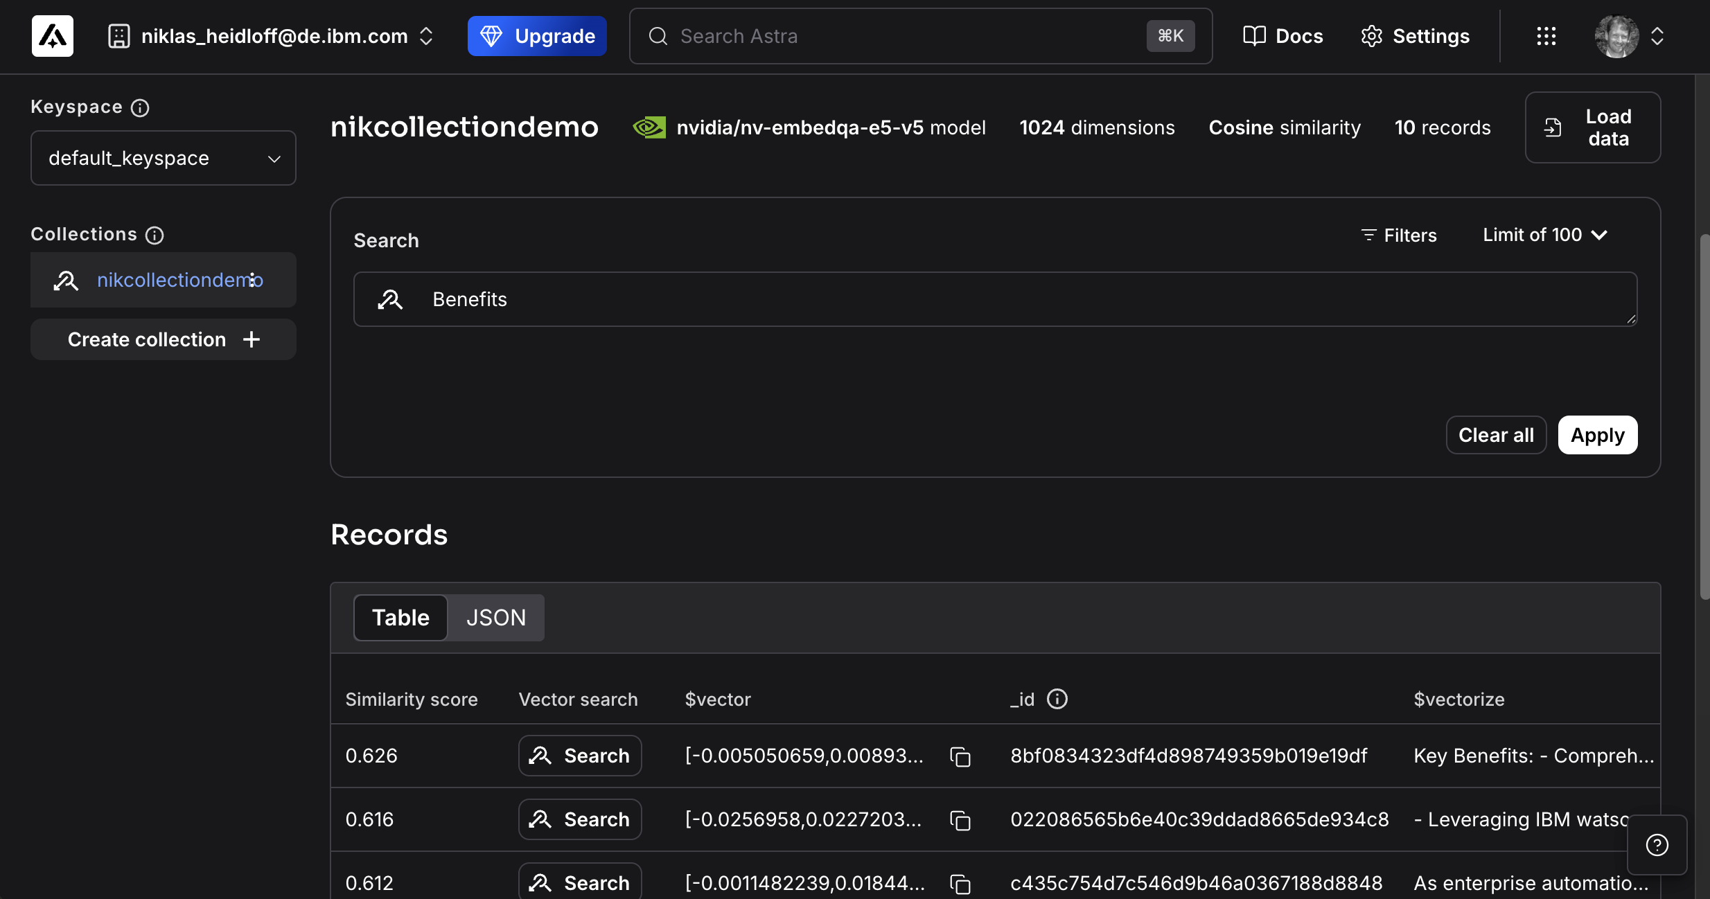Open the nikcollectiondemo three-dot options menu

point(252,280)
